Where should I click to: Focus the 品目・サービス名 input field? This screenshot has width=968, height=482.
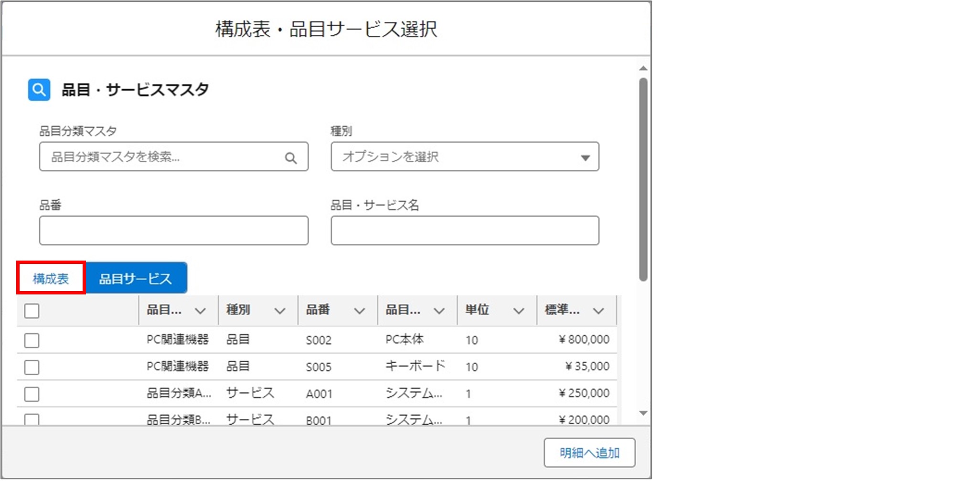[x=465, y=231]
